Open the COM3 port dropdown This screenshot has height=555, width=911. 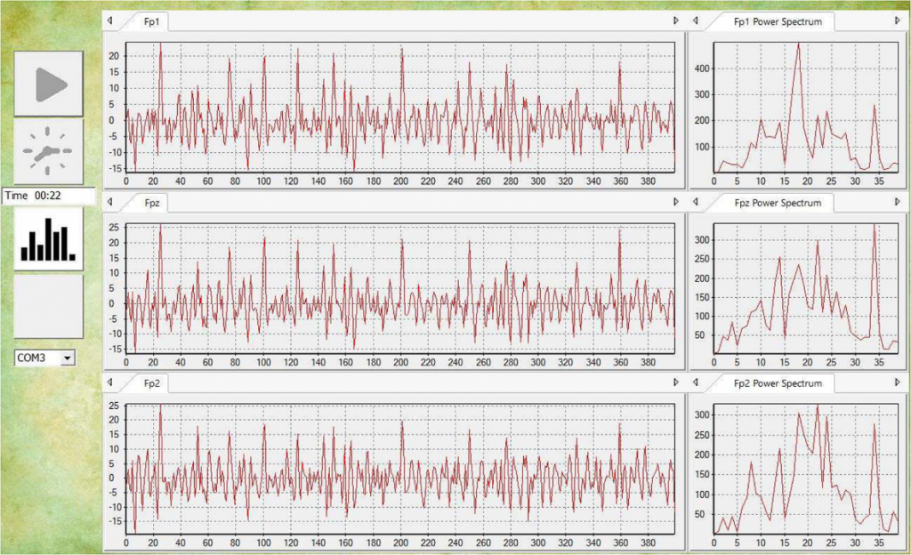[68, 358]
